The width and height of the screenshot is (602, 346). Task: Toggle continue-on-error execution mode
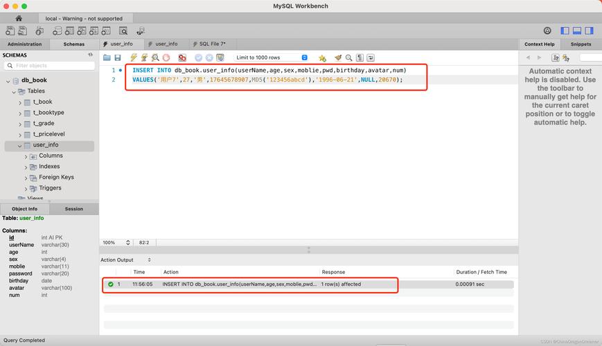point(182,57)
